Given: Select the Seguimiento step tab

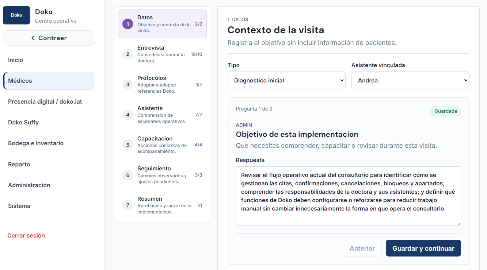Looking at the screenshot, I should pos(162,175).
